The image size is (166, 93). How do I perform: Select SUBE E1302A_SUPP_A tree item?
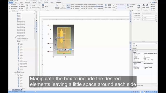[x=23, y=38]
